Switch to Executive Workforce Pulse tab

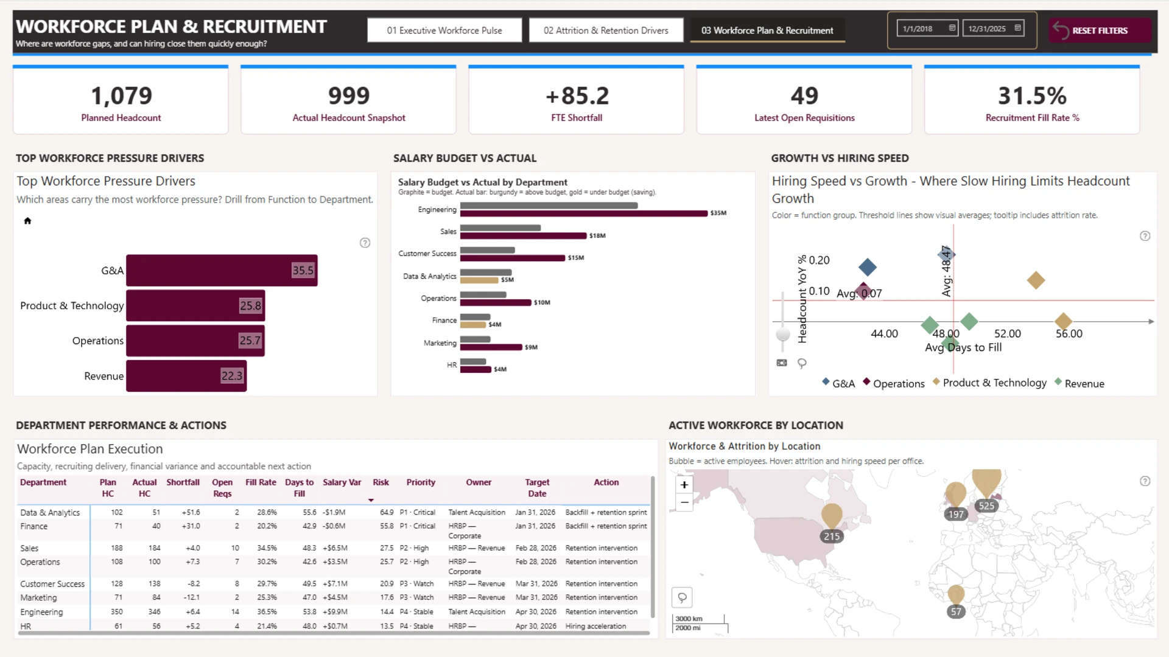coord(444,30)
